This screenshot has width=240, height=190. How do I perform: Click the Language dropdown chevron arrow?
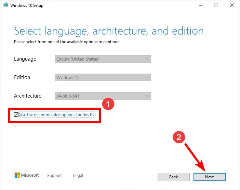[148, 59]
